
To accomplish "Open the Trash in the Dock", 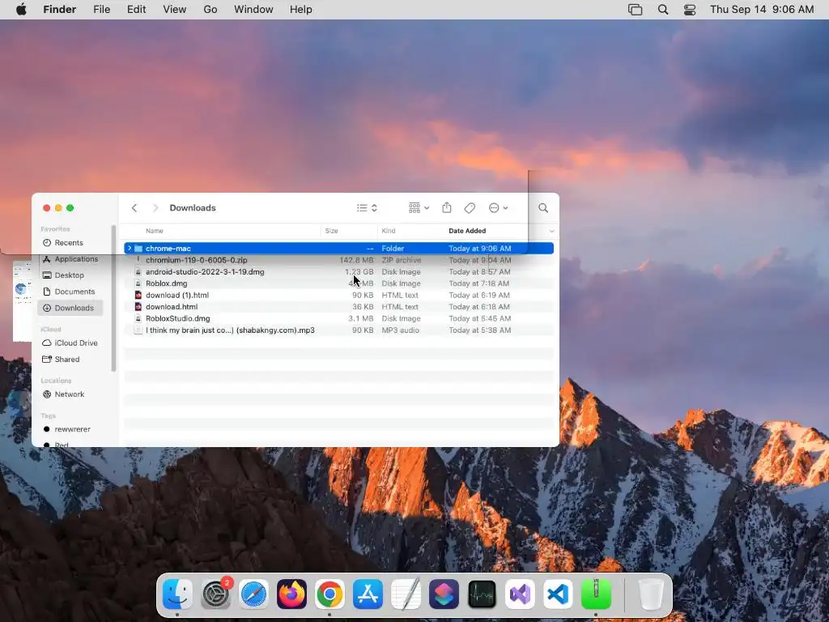I will click(651, 594).
